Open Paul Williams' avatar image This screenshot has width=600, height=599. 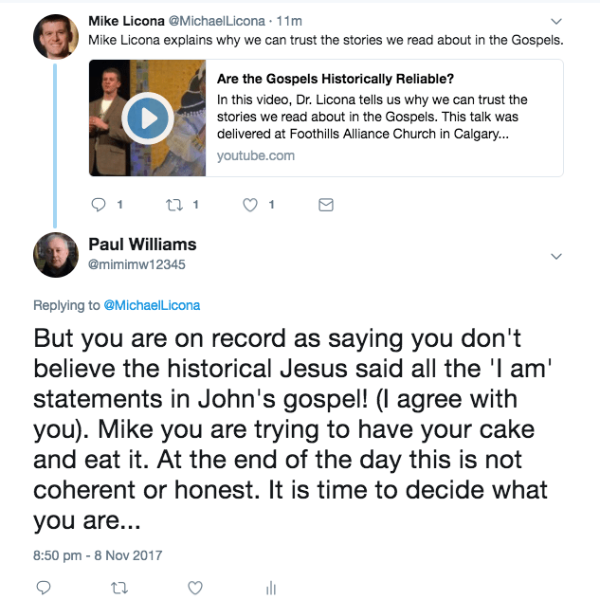click(56, 255)
